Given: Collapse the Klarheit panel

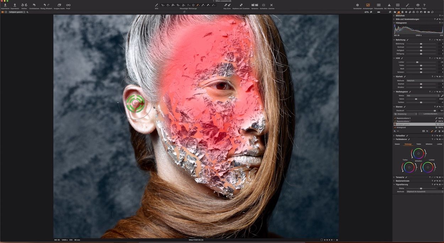Looking at the screenshot, I should click(394, 76).
